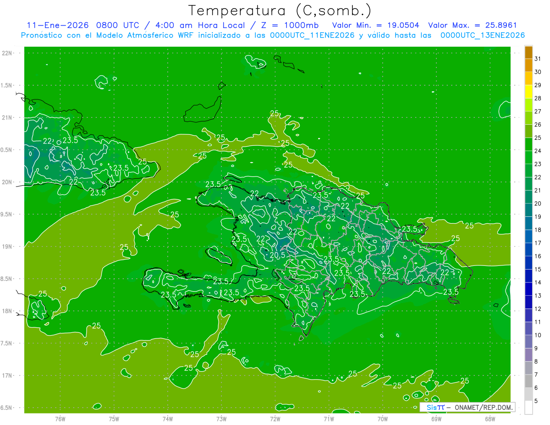
Task: Click the '70W' longitude label
Action: (x=383, y=419)
